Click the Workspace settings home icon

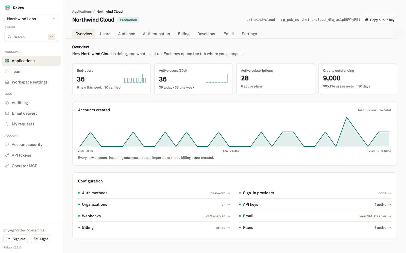point(7,82)
